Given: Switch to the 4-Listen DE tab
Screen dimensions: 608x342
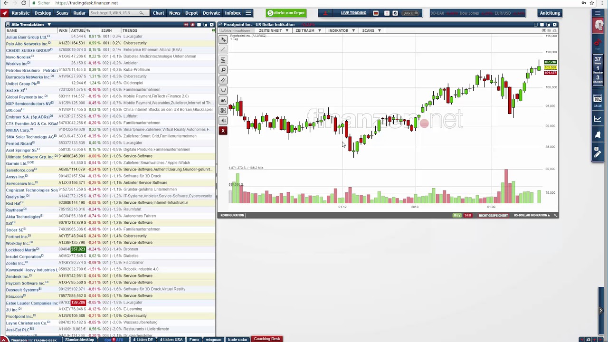Looking at the screenshot, I should pos(143,340).
